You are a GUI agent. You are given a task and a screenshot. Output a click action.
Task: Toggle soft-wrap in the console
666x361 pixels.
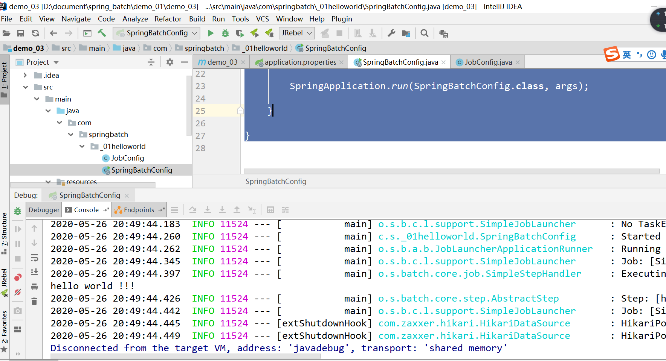[34, 258]
